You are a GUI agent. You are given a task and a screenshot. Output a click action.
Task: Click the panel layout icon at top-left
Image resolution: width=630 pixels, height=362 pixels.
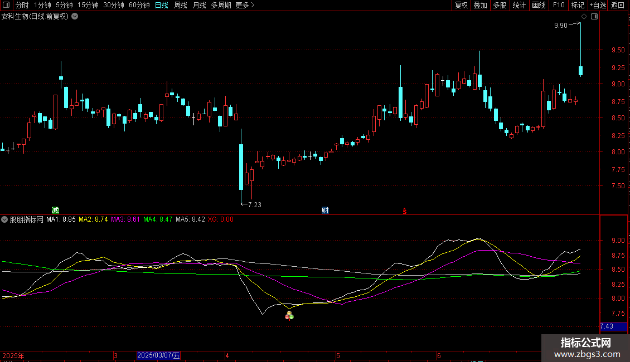6,5
